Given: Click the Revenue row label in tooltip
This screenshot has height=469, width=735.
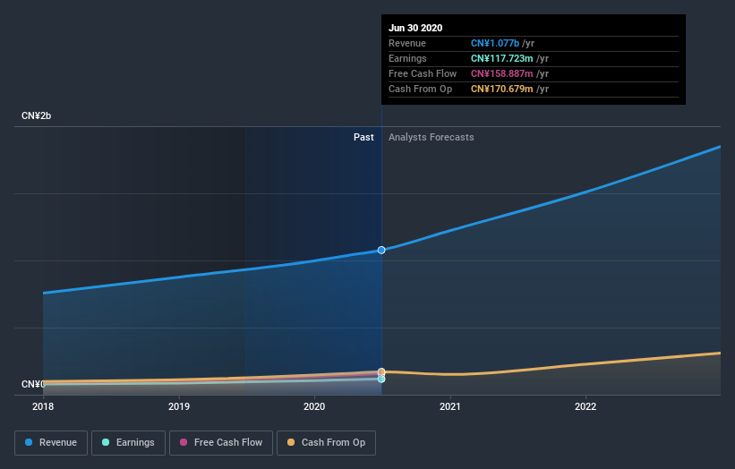Looking at the screenshot, I should point(407,43).
